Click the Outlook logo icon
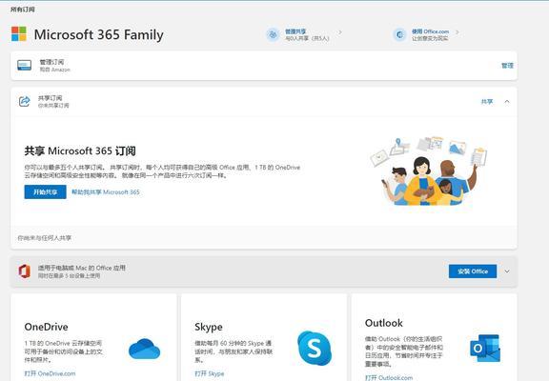Screen dimensions: 549x381 485,349
